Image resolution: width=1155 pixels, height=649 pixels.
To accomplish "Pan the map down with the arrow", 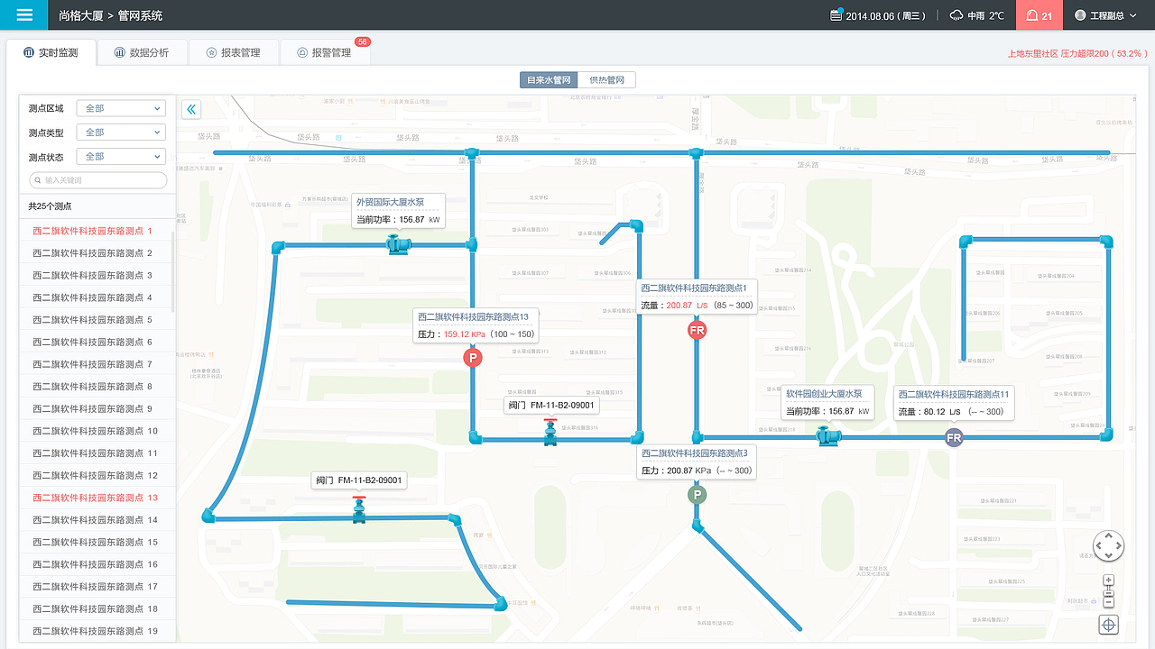I will coord(1109,555).
